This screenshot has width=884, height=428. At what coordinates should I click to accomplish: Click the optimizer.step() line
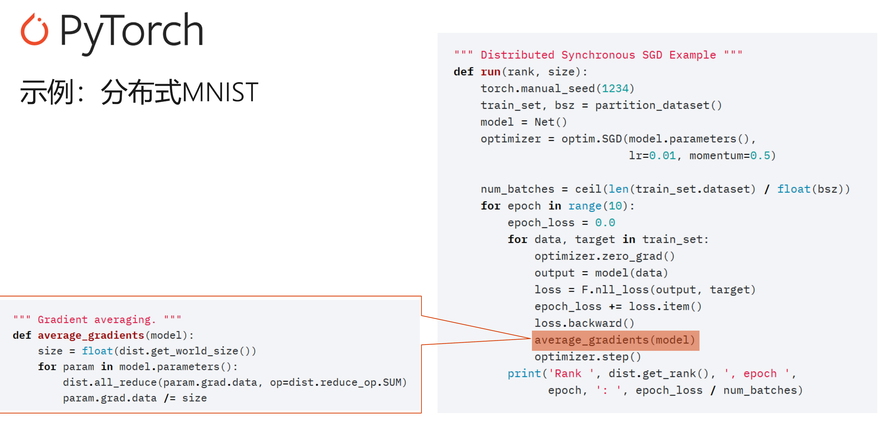coord(587,357)
